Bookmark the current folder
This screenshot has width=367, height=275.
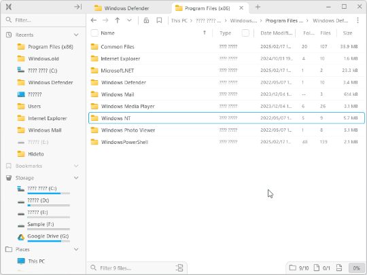(x=159, y=20)
